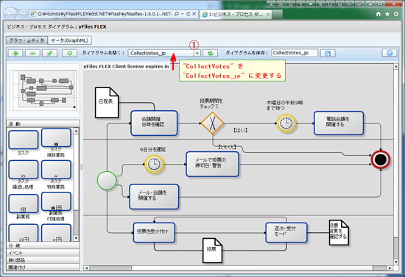Click the save-name field showing CollectVotes_jp
Image resolution: width=405 pixels, height=277 pixels.
coord(295,53)
